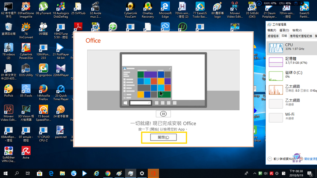Open 18 Auslogics DiskDefrag shortcut

61,10
